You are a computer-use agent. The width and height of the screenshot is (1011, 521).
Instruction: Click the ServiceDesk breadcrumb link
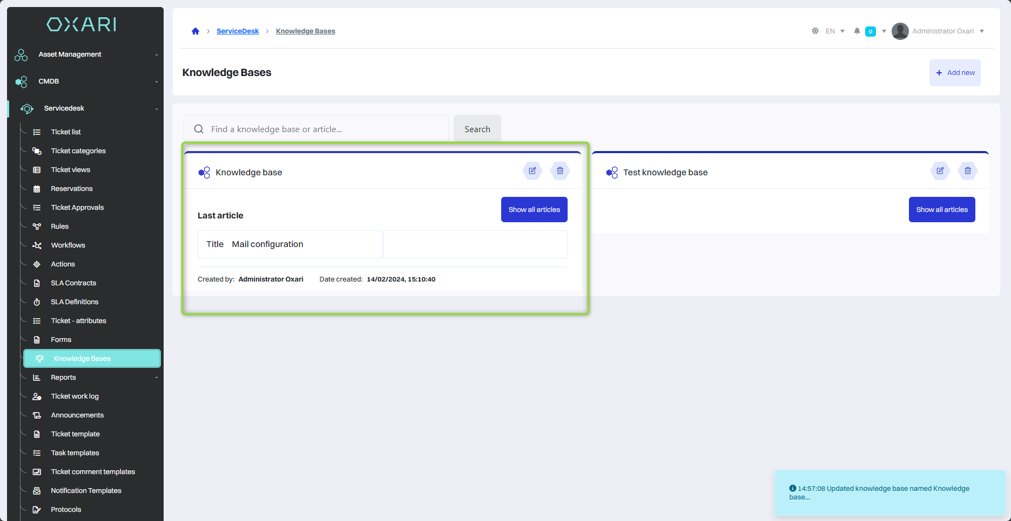pyautogui.click(x=238, y=31)
